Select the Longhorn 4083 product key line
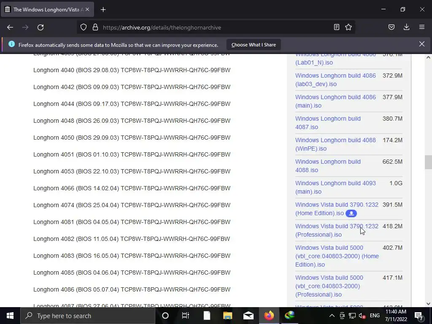This screenshot has width=432, height=324. [132, 256]
